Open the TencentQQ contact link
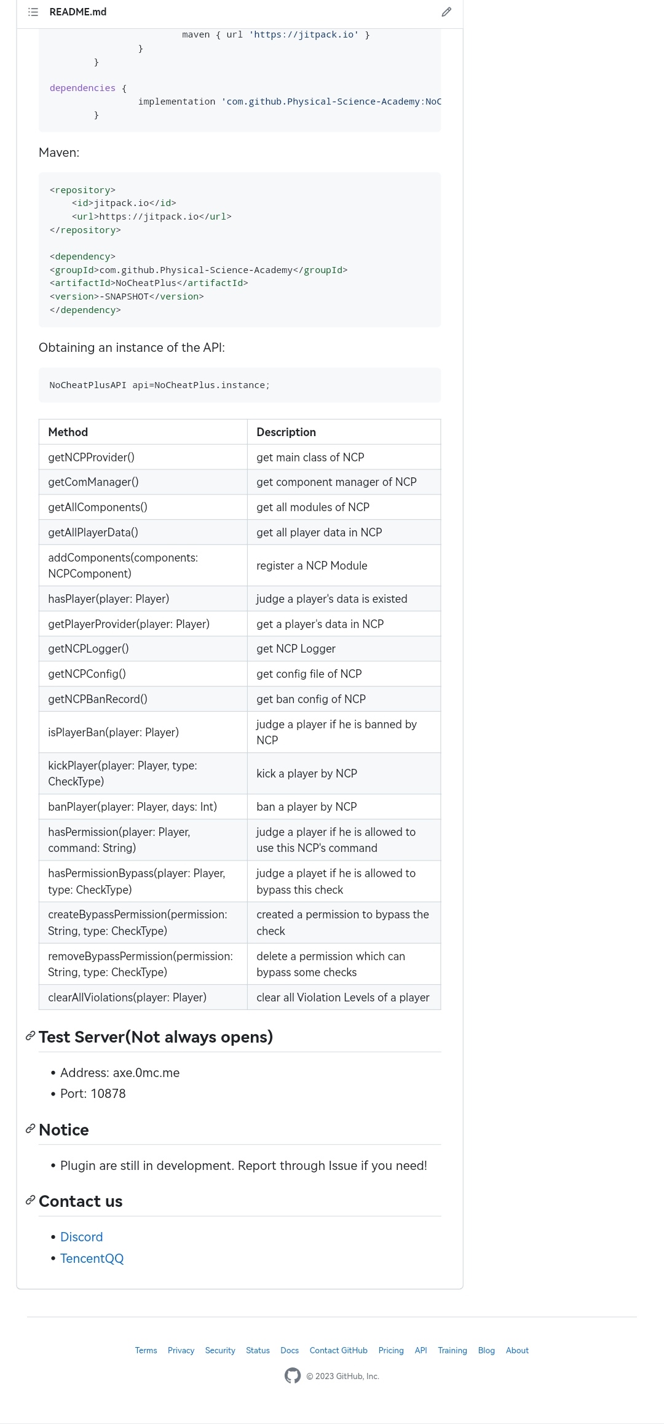 point(92,1259)
